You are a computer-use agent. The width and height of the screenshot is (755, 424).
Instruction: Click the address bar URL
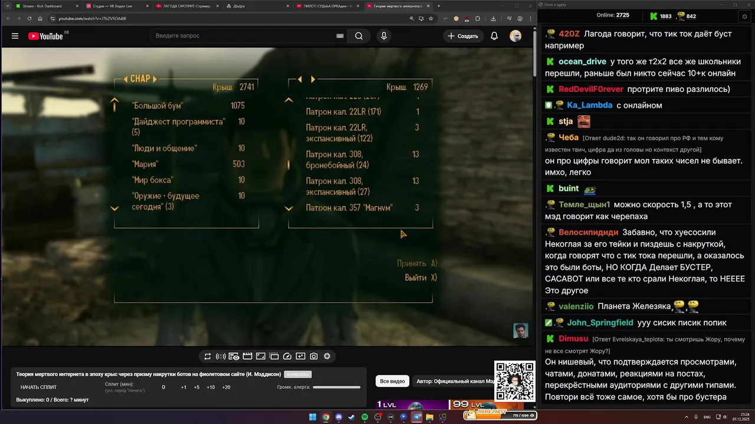(x=93, y=18)
